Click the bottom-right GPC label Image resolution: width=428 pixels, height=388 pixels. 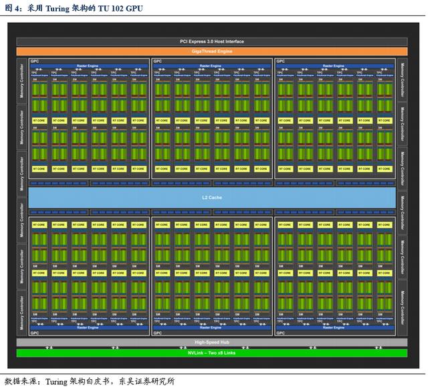[281, 332]
